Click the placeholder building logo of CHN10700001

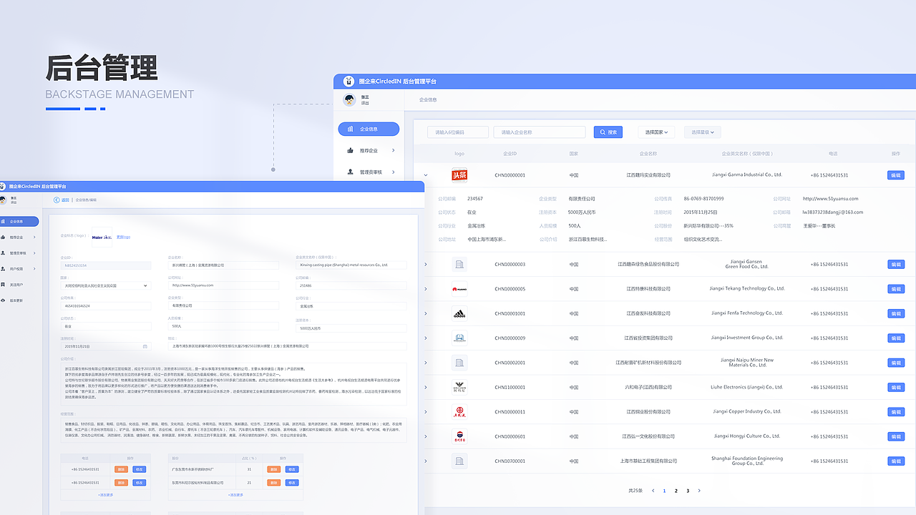pos(459,461)
